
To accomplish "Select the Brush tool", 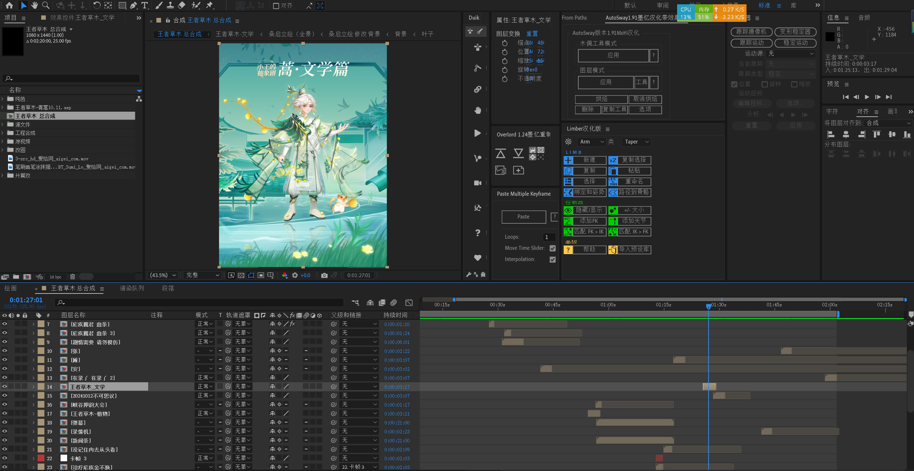I will click(159, 5).
